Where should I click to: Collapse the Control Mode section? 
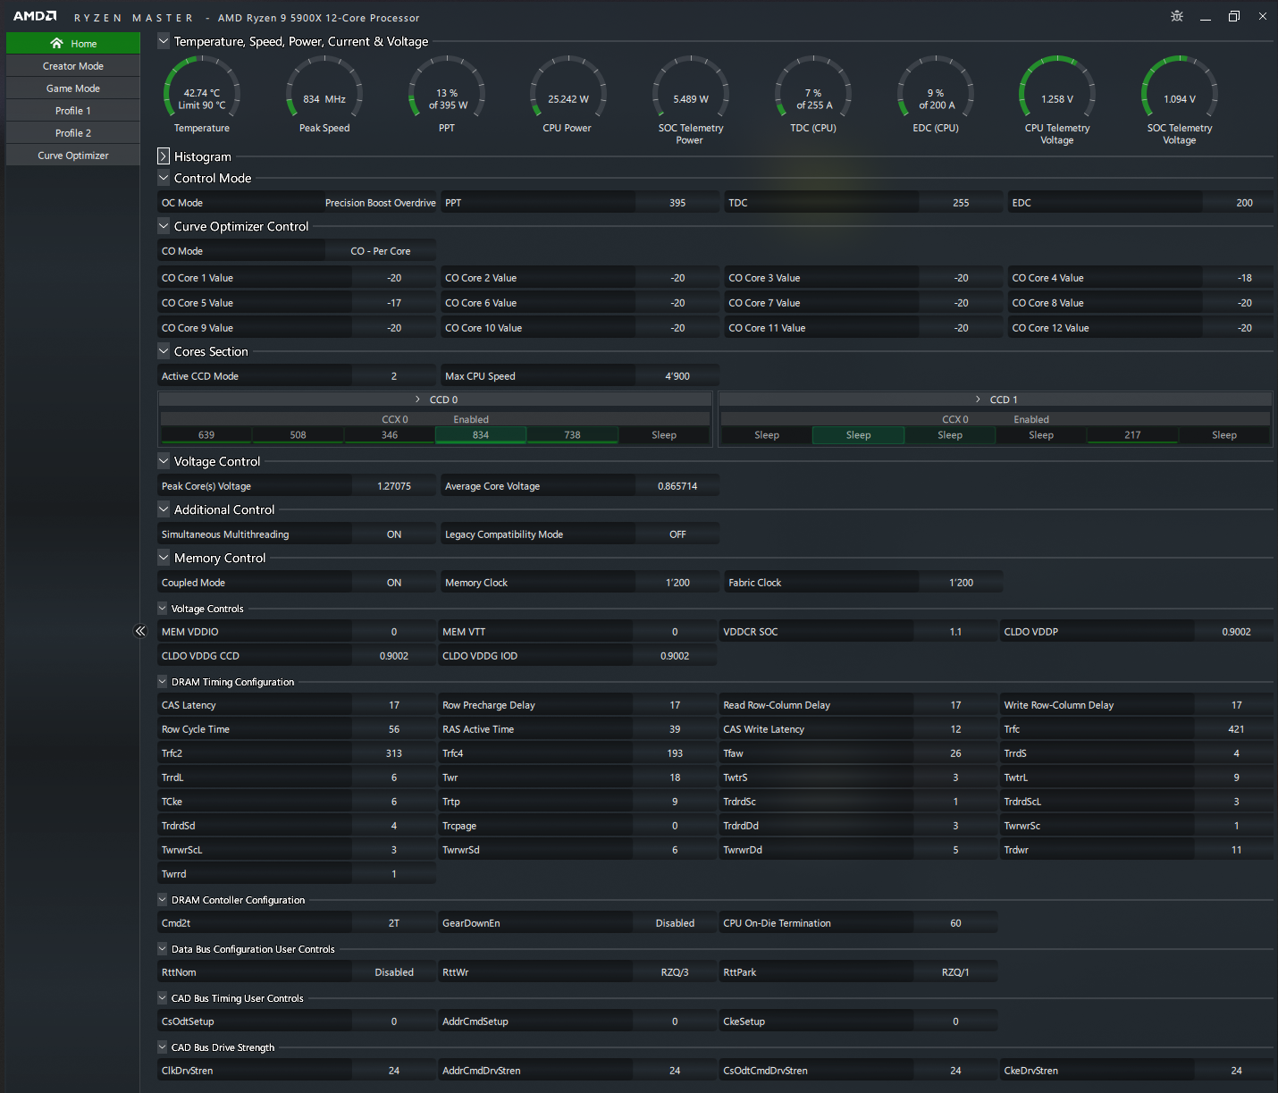(164, 178)
